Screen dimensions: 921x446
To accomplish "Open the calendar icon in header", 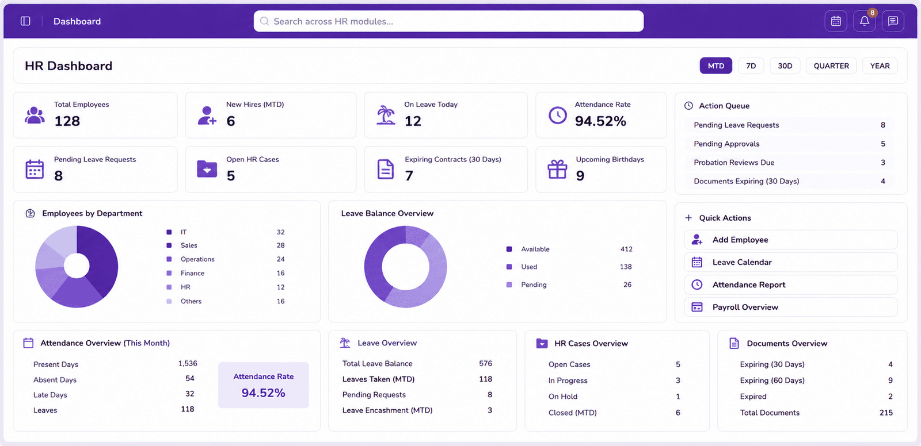I will pos(836,21).
